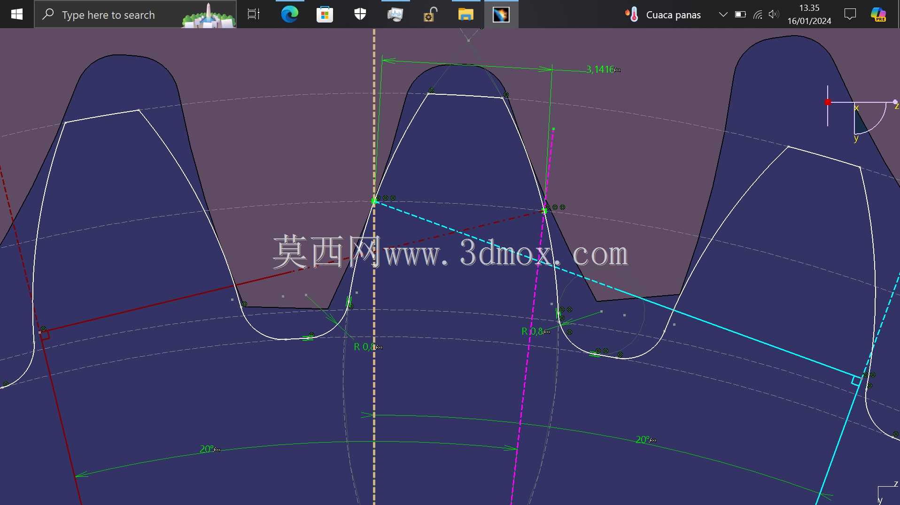The height and width of the screenshot is (505, 900).
Task: Click the compass red manipulation handle
Action: coord(828,102)
